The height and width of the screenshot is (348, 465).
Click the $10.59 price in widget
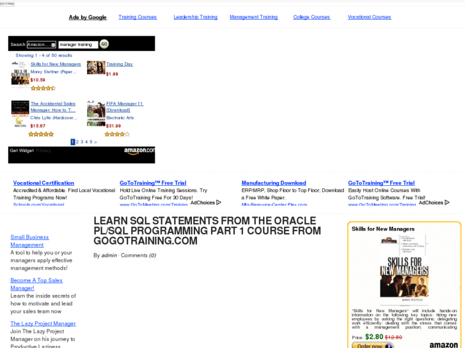coord(38,80)
